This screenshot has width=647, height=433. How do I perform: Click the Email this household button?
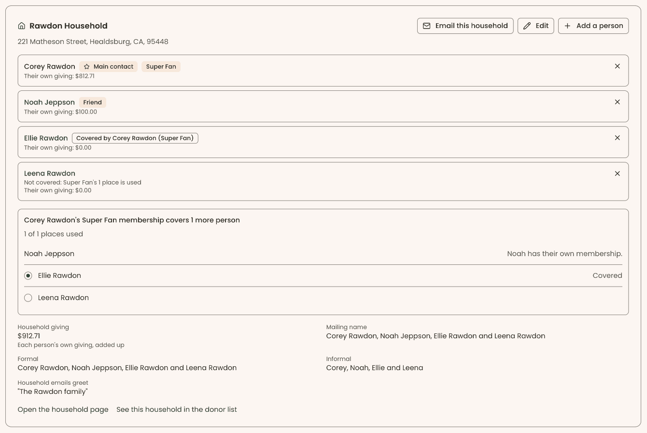465,26
